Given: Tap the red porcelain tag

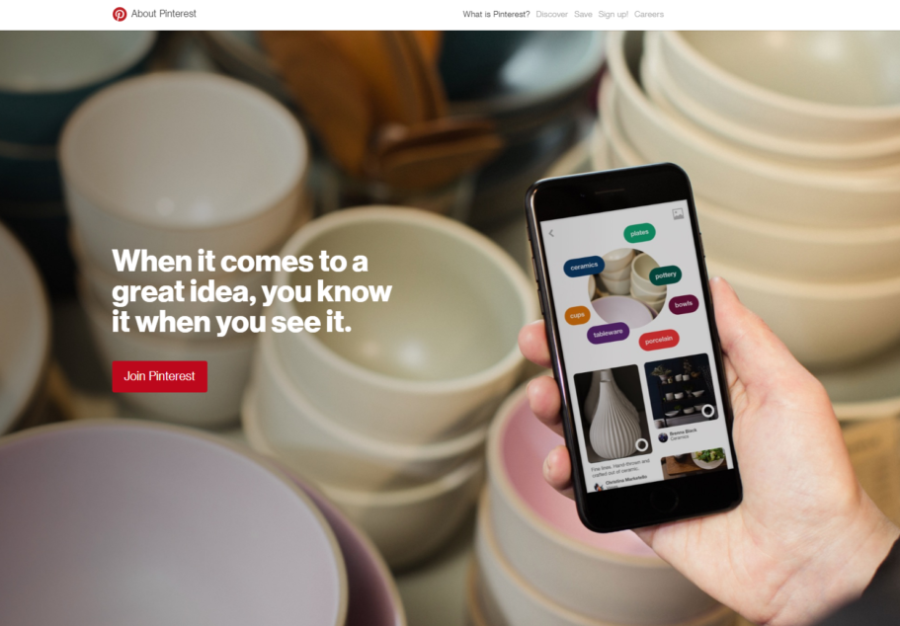Looking at the screenshot, I should coord(659,341).
